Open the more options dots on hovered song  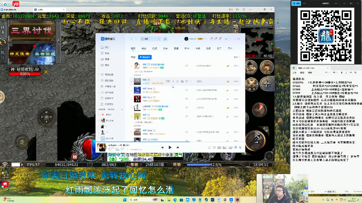(x=191, y=81)
